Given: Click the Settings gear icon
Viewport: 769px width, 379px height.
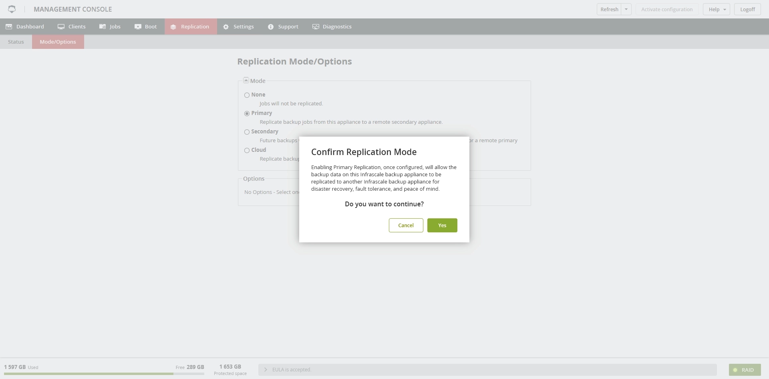Looking at the screenshot, I should (x=226, y=27).
